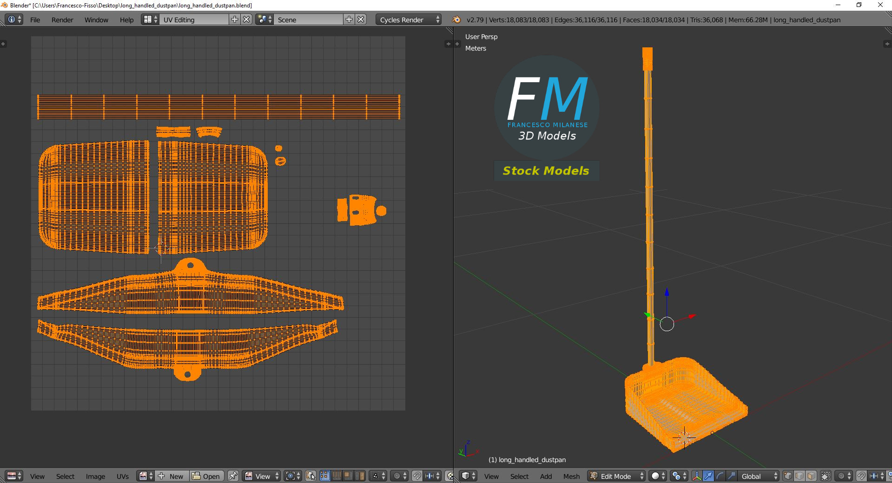892x483 pixels.
Task: Select the scale manipulator icon
Action: coord(732,476)
